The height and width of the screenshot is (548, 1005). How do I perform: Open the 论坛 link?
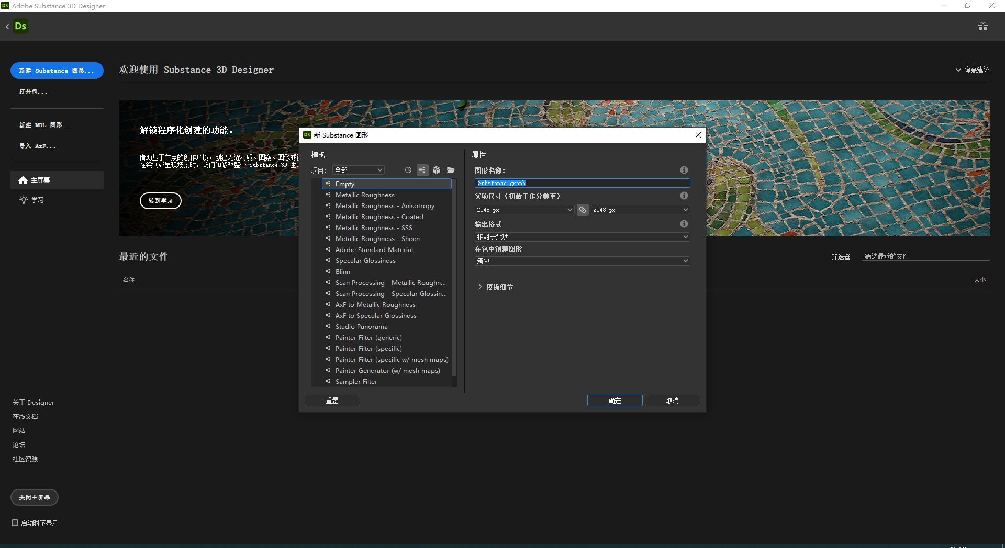(19, 444)
